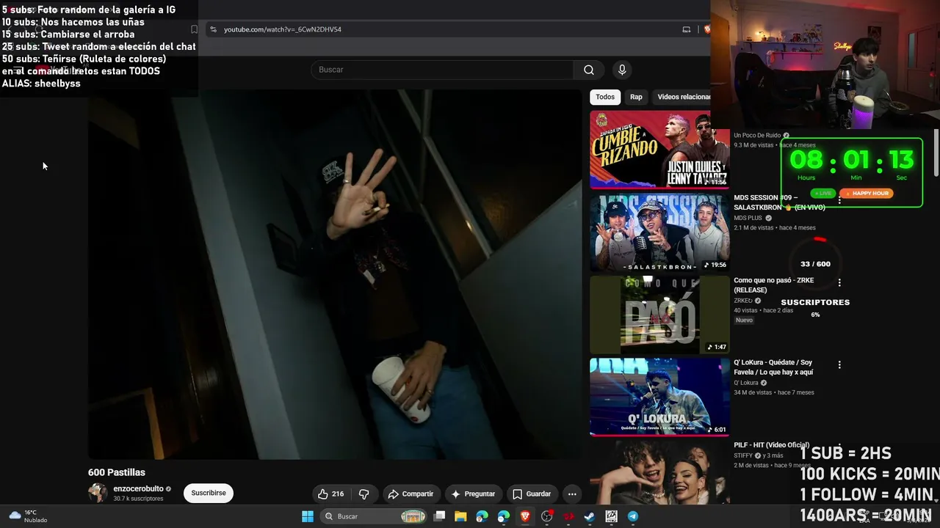Click the 600 Pastillas video title text

[117, 472]
